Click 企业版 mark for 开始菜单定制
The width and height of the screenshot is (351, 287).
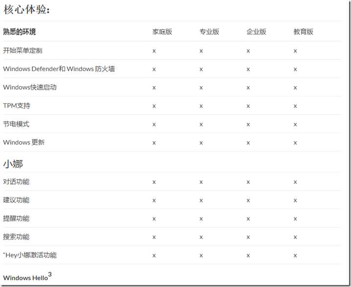point(248,51)
